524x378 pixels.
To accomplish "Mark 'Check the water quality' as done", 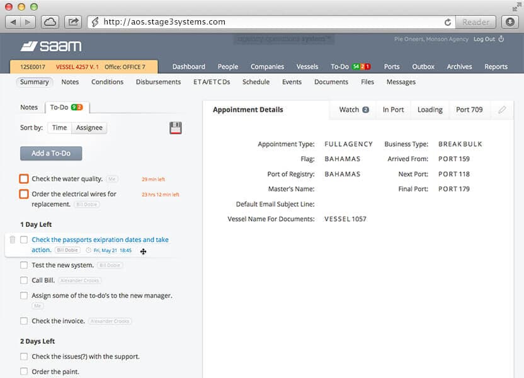I will click(x=24, y=179).
